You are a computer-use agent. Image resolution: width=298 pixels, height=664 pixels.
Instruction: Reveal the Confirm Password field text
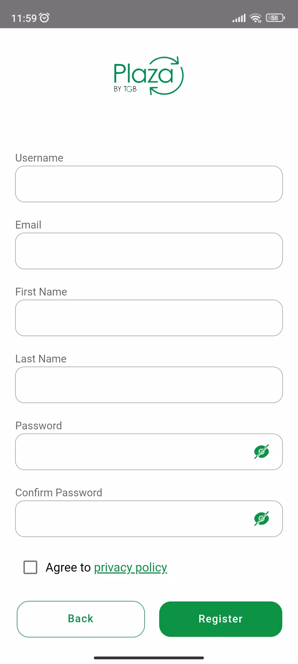262,519
